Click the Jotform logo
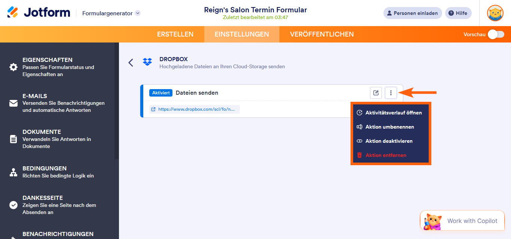Viewport: 511px width, 239px height. 39,12
